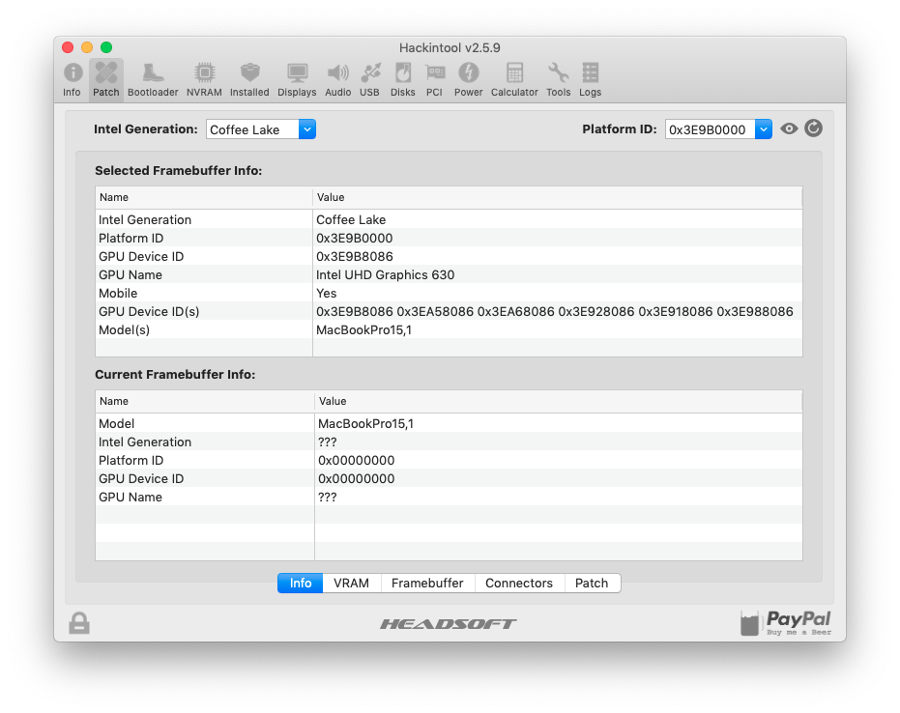Select the GPU Device ID(s) row
This screenshot has width=900, height=713.
coord(449,311)
